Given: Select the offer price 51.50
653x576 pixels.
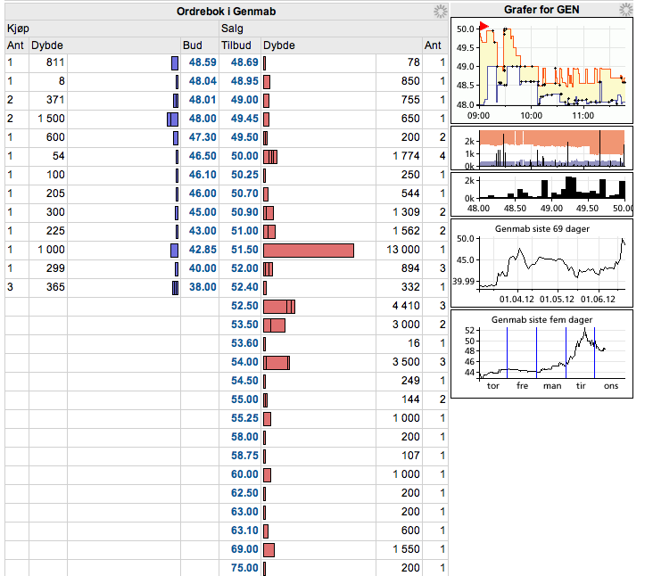Looking at the screenshot, I should (x=244, y=250).
